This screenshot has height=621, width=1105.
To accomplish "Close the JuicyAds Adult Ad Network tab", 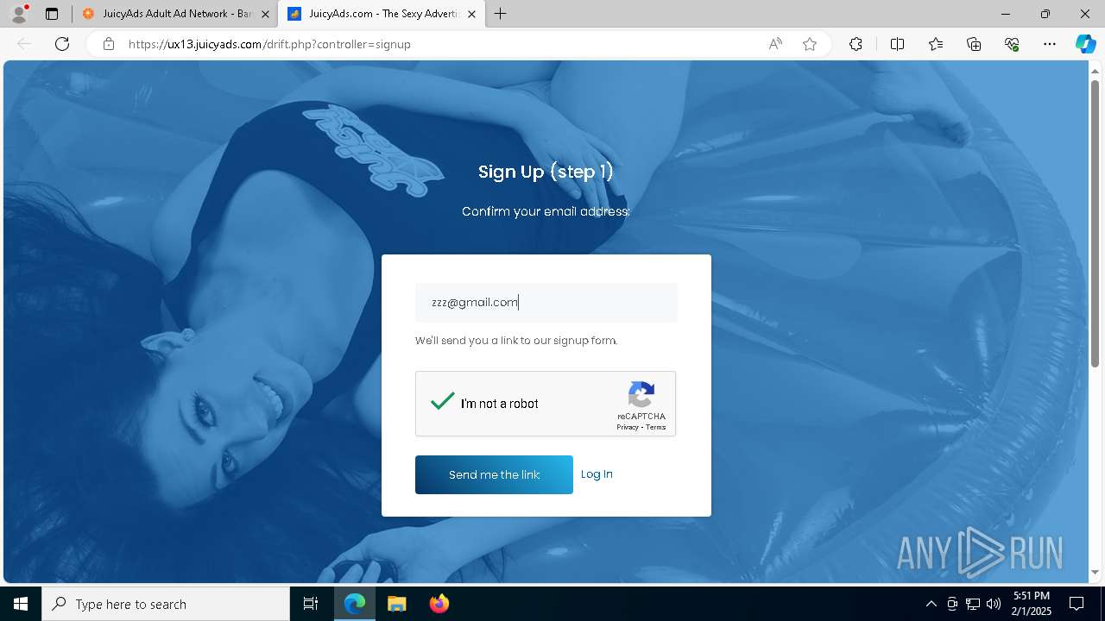I will click(265, 14).
